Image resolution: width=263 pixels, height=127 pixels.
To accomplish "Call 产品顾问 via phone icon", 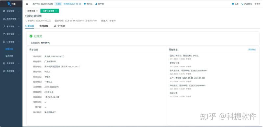I will (242, 4).
